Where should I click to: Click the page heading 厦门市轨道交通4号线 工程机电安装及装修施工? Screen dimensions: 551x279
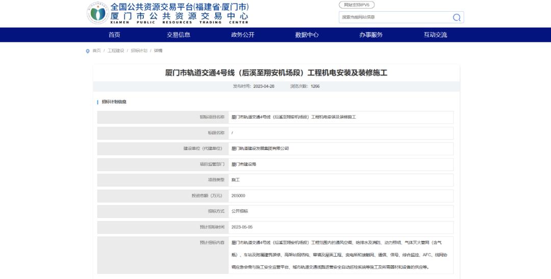click(x=276, y=73)
